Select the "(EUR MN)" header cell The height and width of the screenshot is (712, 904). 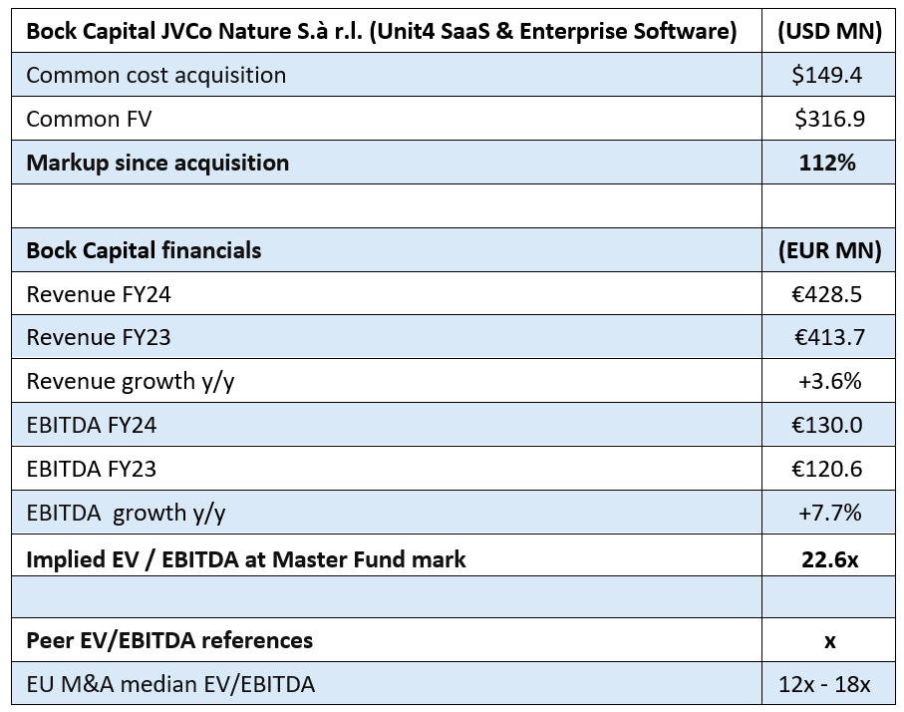click(829, 249)
